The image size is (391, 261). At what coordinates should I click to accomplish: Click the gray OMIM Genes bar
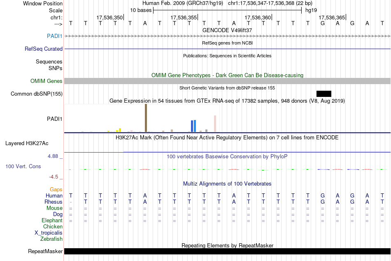click(227, 81)
